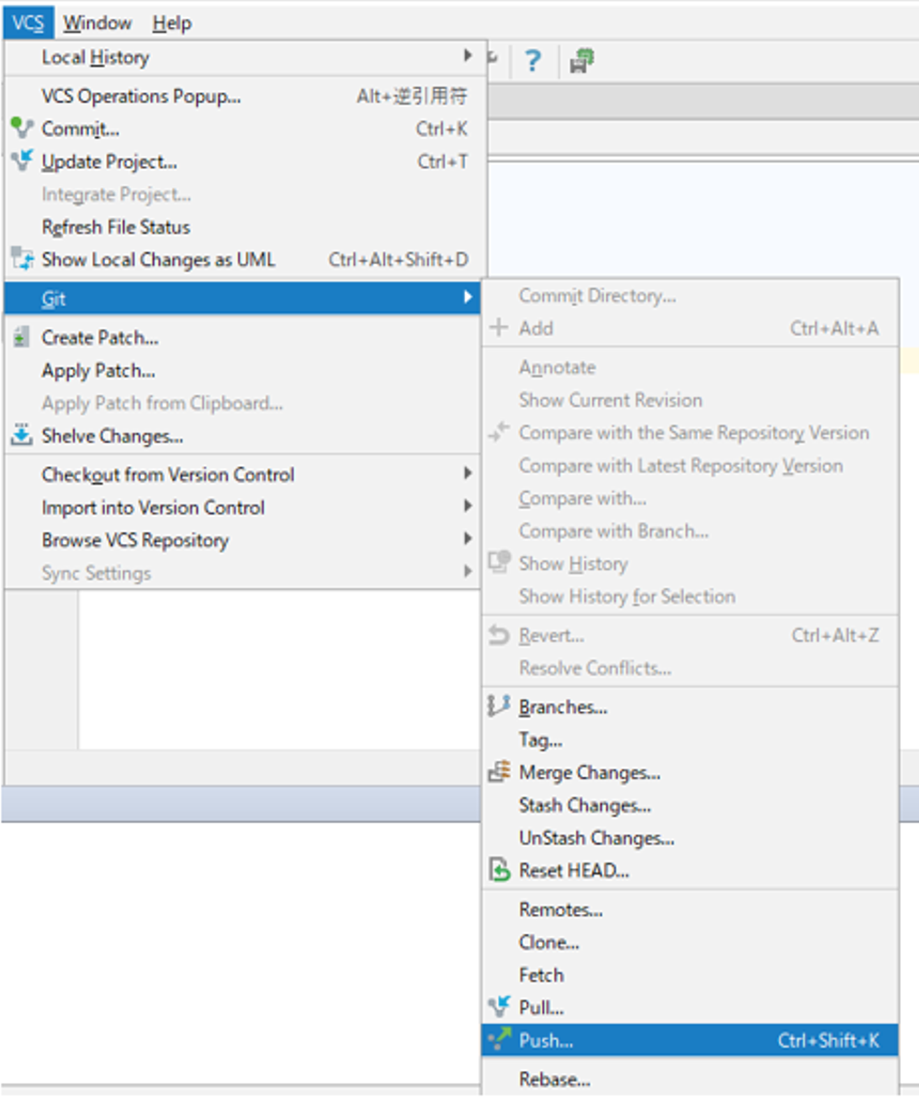
Task: Expand Checkout from Version Control arrow
Action: click(468, 474)
